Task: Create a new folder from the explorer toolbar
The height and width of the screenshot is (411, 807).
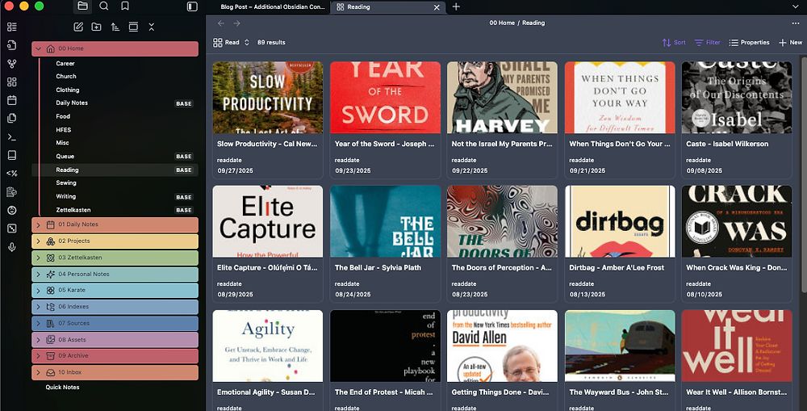Action: pos(96,27)
